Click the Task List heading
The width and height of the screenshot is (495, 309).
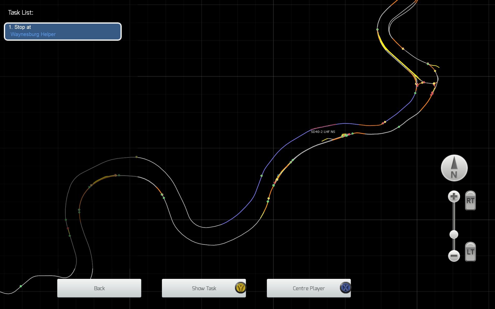tap(21, 13)
